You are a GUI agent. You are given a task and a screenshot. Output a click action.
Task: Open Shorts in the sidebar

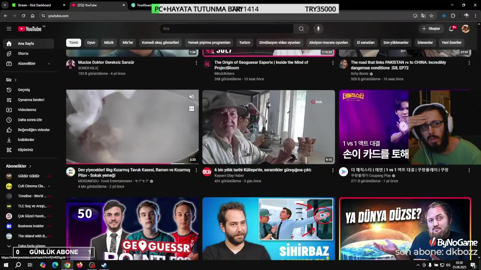coord(29,54)
